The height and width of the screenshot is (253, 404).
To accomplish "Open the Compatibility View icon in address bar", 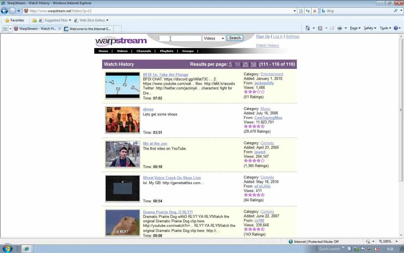I will 301,11.
